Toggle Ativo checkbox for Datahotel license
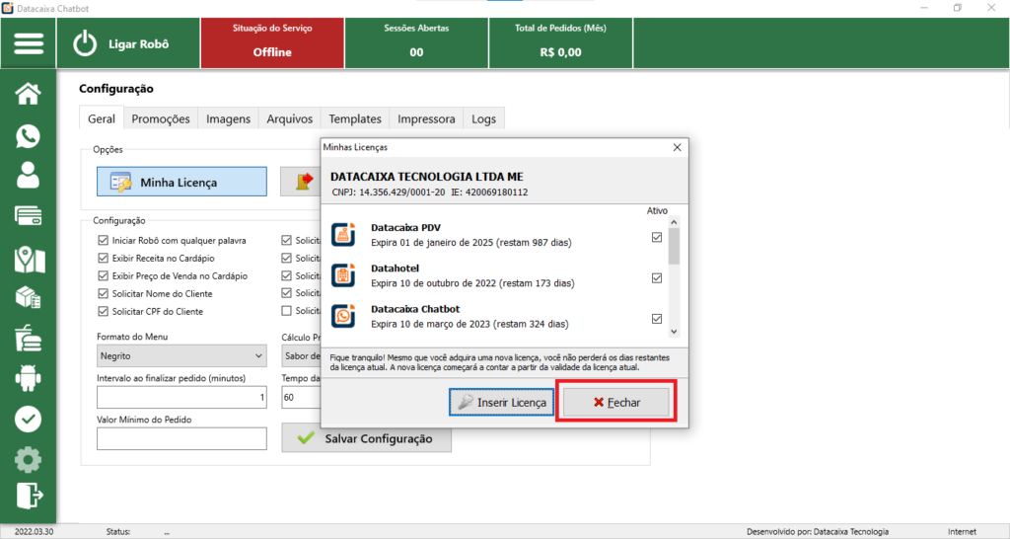The image size is (1010, 539). [x=657, y=278]
